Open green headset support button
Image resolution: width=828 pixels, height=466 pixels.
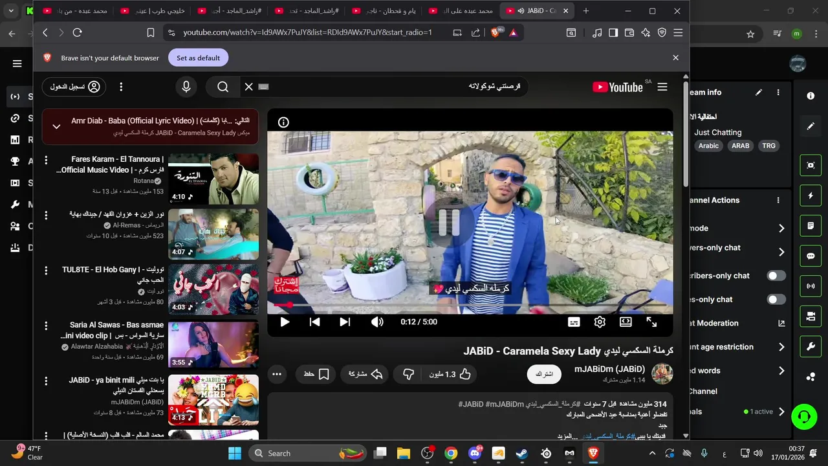click(804, 416)
